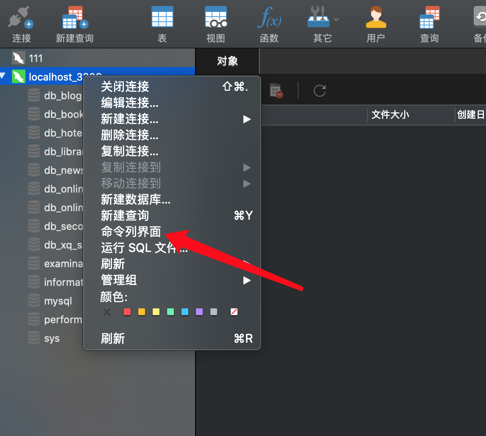Open the 管理组 submenu arrow
Viewport: 486px width, 436px height.
click(x=247, y=280)
